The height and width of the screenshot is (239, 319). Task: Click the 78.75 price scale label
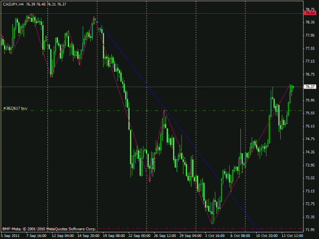310,9
